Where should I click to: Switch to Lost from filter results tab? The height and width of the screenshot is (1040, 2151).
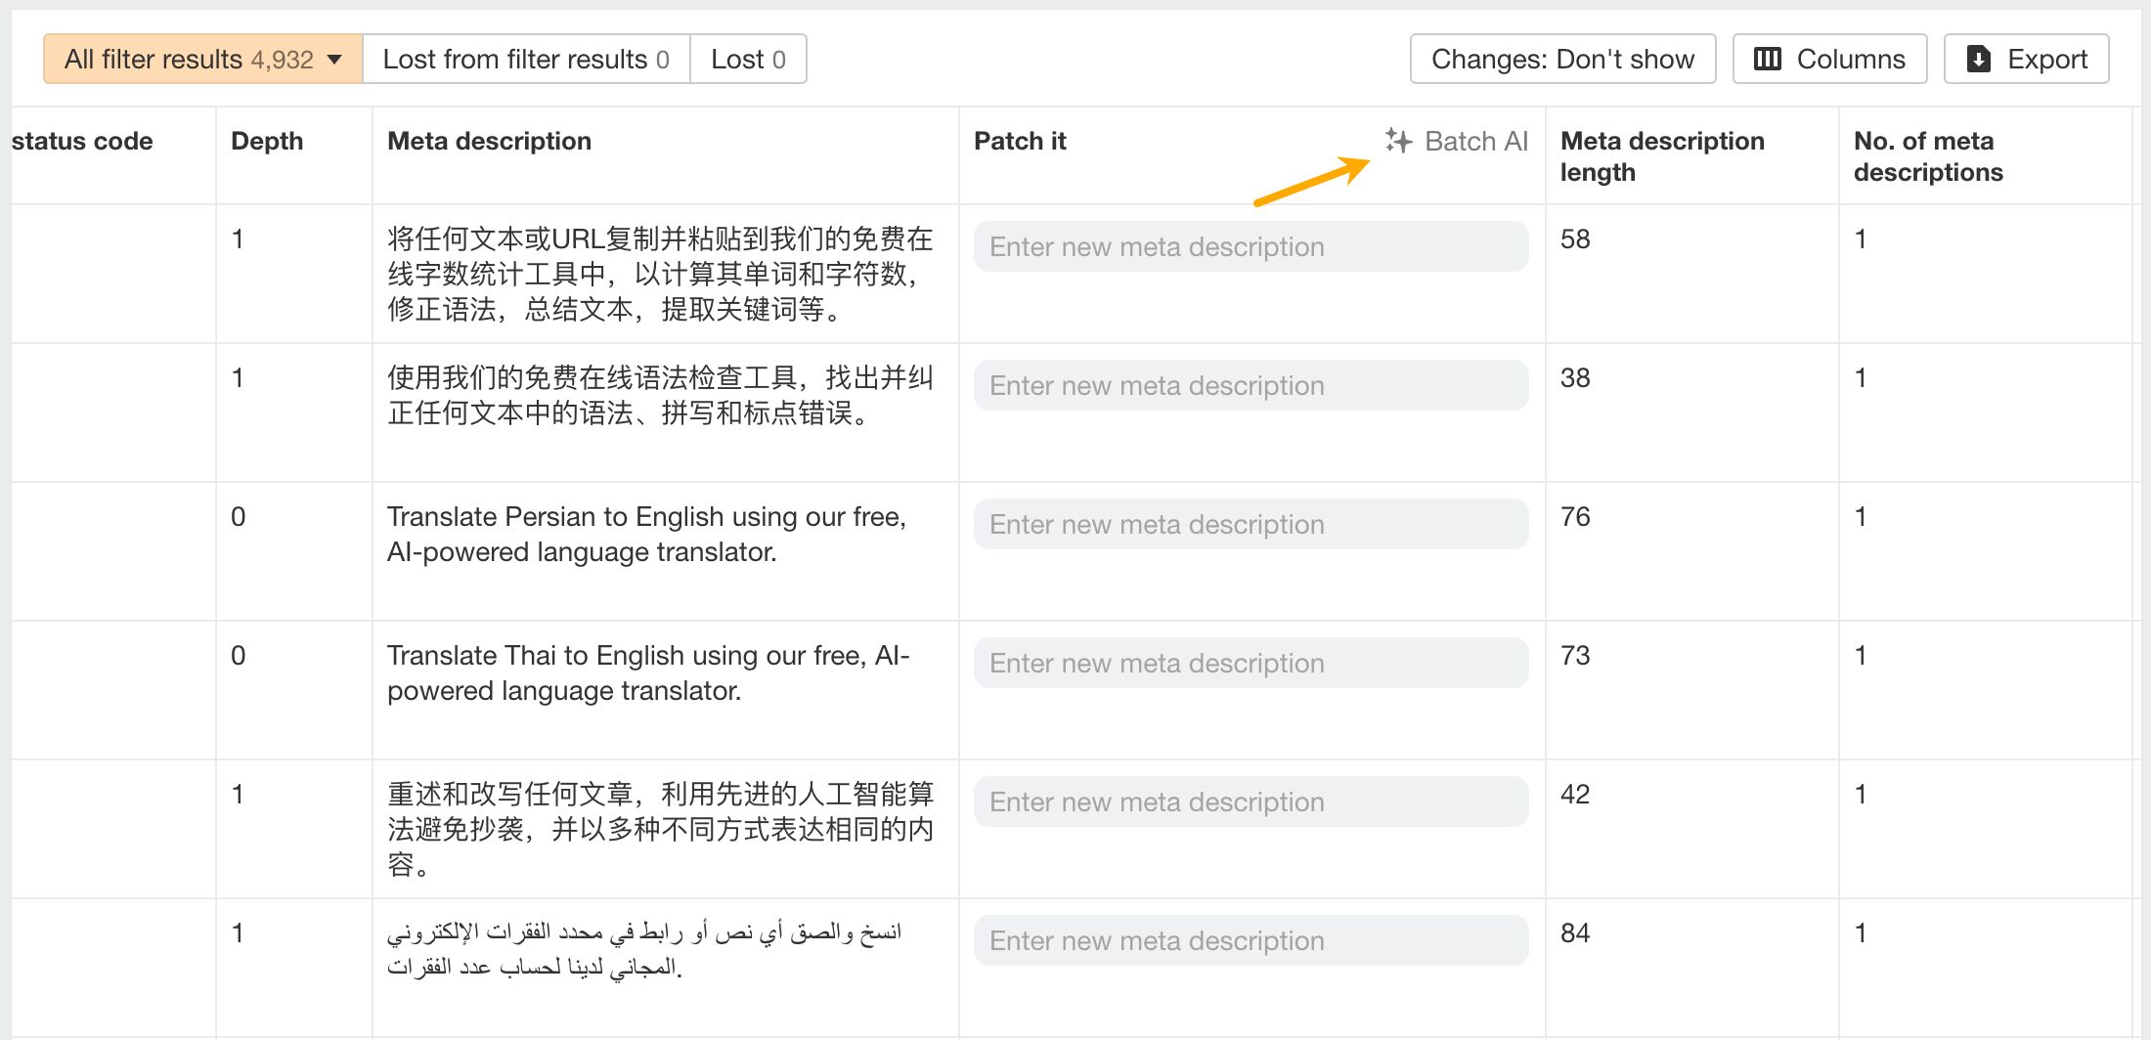pos(525,59)
